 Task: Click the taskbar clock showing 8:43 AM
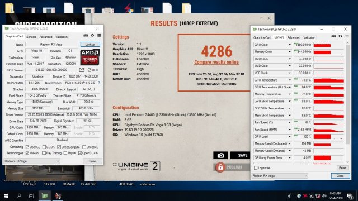336,196
